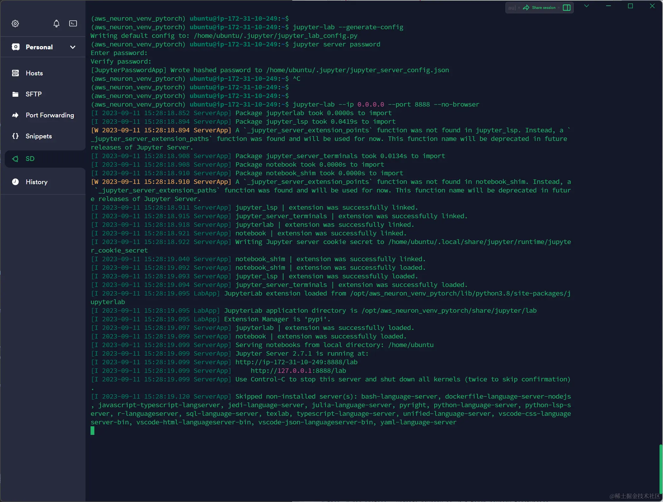Image resolution: width=663 pixels, height=502 pixels.
Task: Toggle split view panel icon
Action: (x=567, y=8)
